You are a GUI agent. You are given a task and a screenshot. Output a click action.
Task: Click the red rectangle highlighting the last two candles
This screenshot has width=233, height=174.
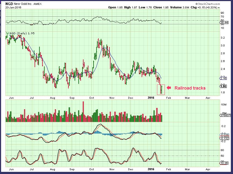161,90
